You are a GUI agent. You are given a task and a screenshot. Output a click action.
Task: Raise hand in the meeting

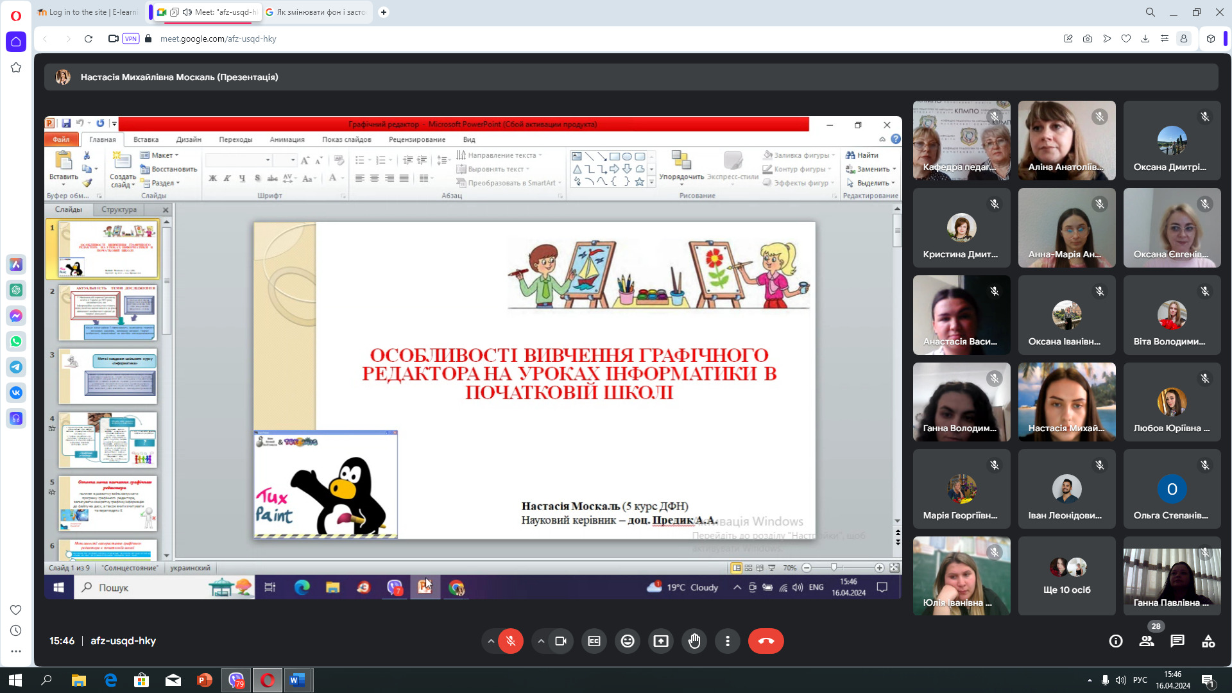point(694,641)
